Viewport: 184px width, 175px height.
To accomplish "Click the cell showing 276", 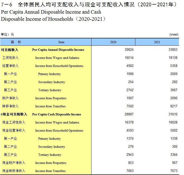I will click(131, 146).
